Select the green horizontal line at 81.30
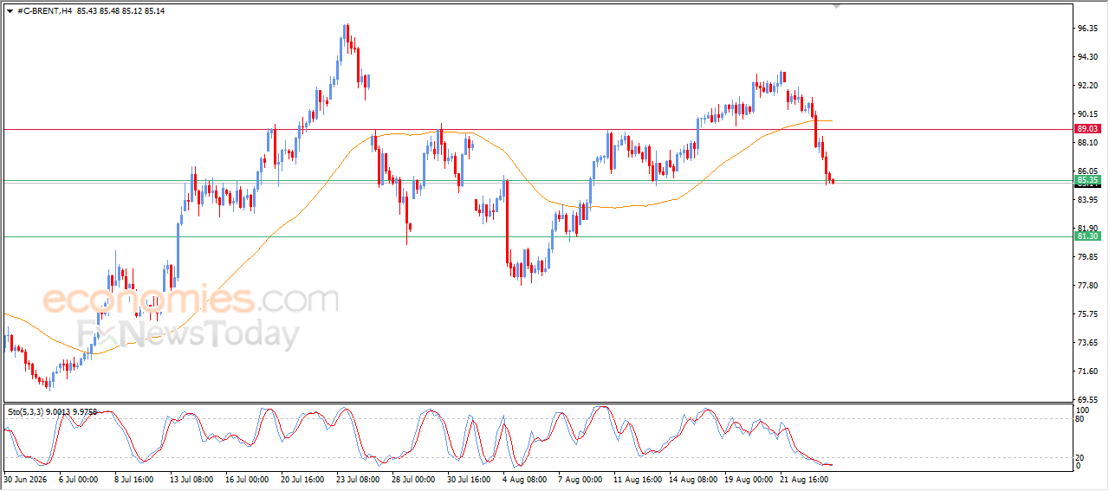 coord(537,236)
